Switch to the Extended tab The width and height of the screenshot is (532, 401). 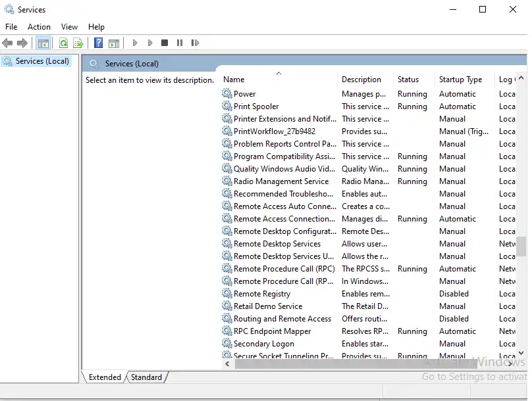[x=105, y=377]
